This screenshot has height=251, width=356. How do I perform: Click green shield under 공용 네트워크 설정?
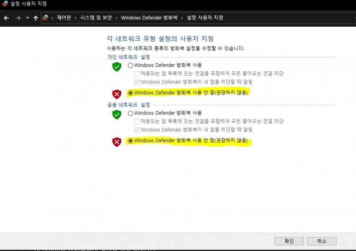117,115
